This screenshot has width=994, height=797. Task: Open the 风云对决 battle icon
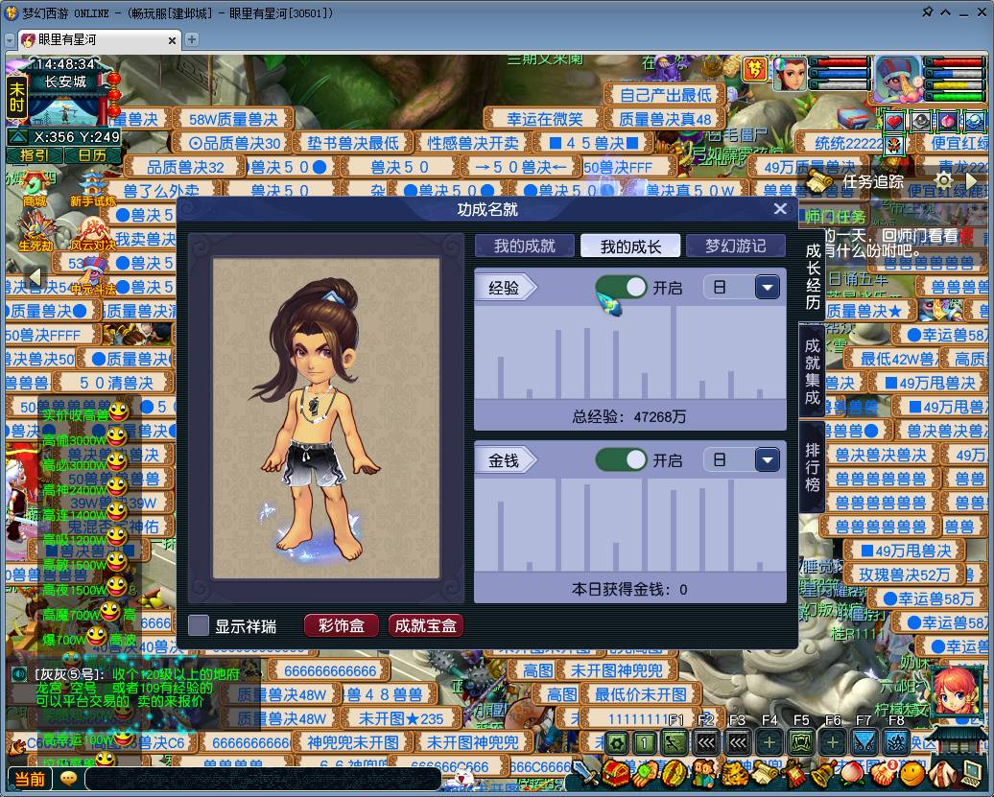(93, 234)
